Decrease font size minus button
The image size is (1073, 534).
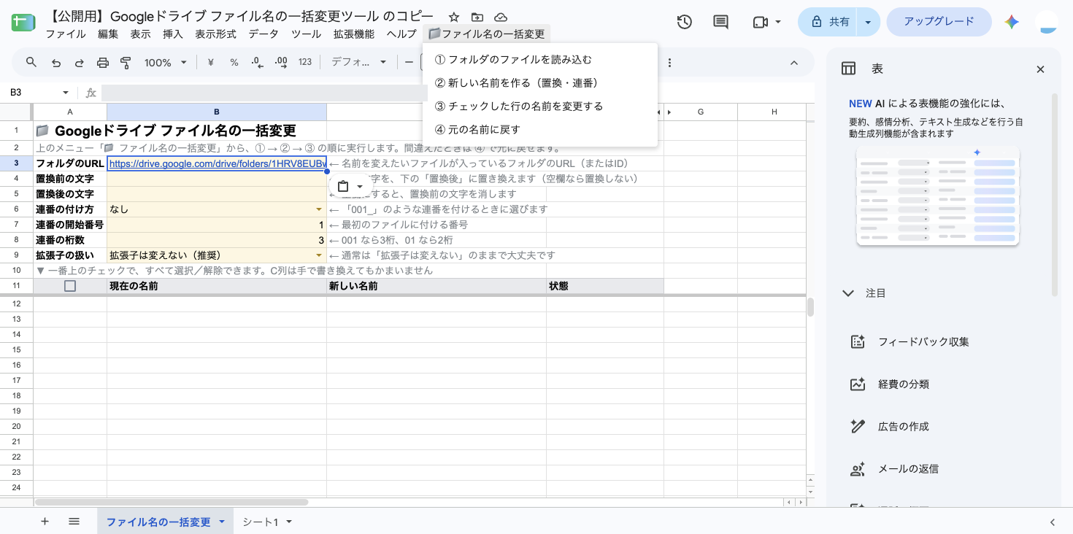tap(409, 62)
